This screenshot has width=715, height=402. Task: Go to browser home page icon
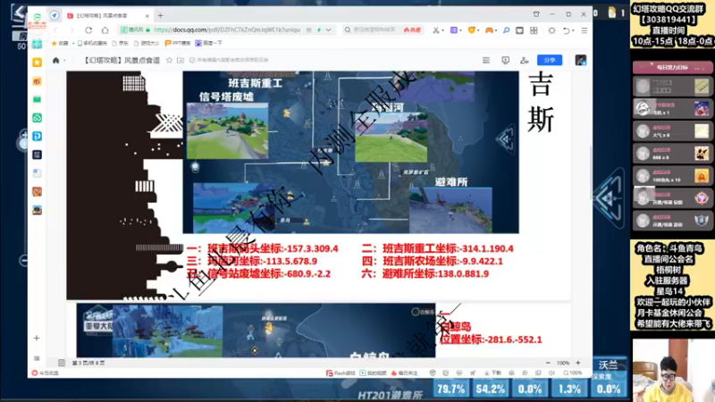(105, 30)
